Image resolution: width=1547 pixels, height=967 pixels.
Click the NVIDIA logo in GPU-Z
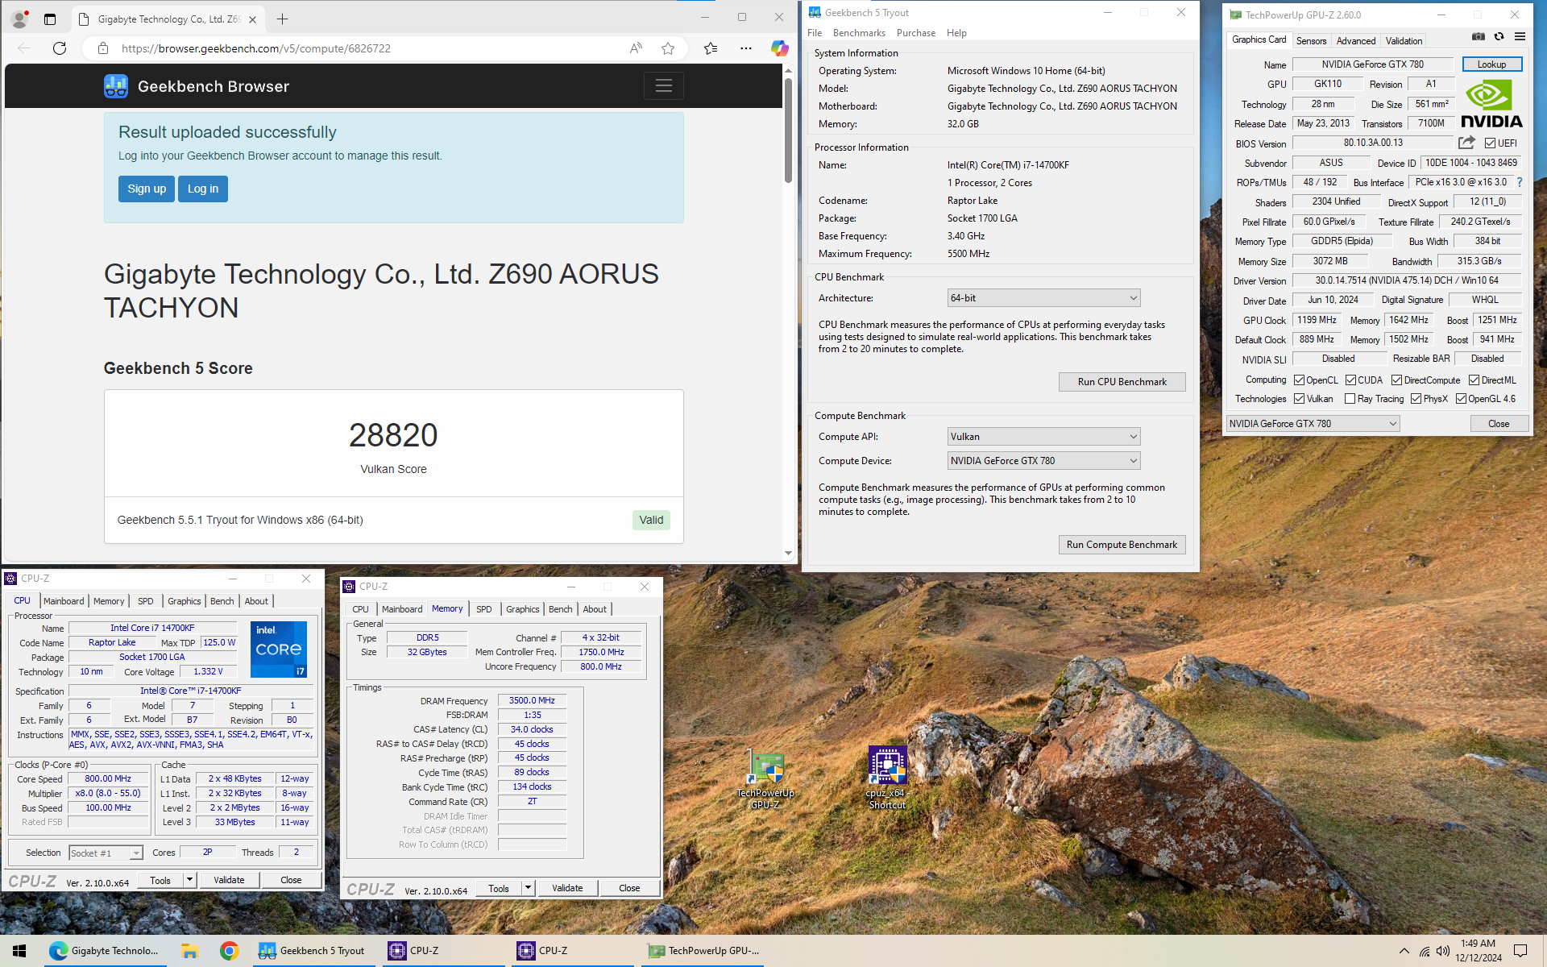tap(1491, 104)
